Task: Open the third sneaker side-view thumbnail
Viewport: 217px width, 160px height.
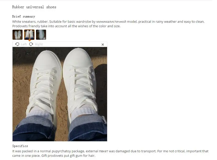Action: pyautogui.click(x=41, y=35)
